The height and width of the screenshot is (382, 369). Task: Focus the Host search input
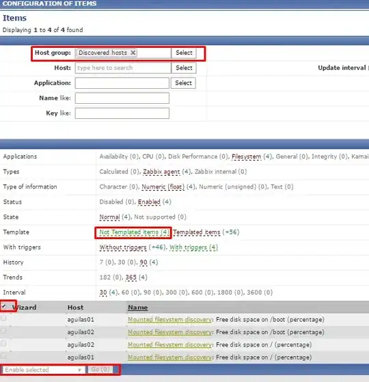[123, 68]
